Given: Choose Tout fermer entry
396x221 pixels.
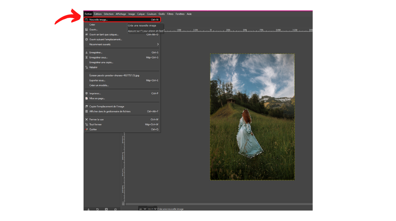Looking at the screenshot, I should click(122, 125).
